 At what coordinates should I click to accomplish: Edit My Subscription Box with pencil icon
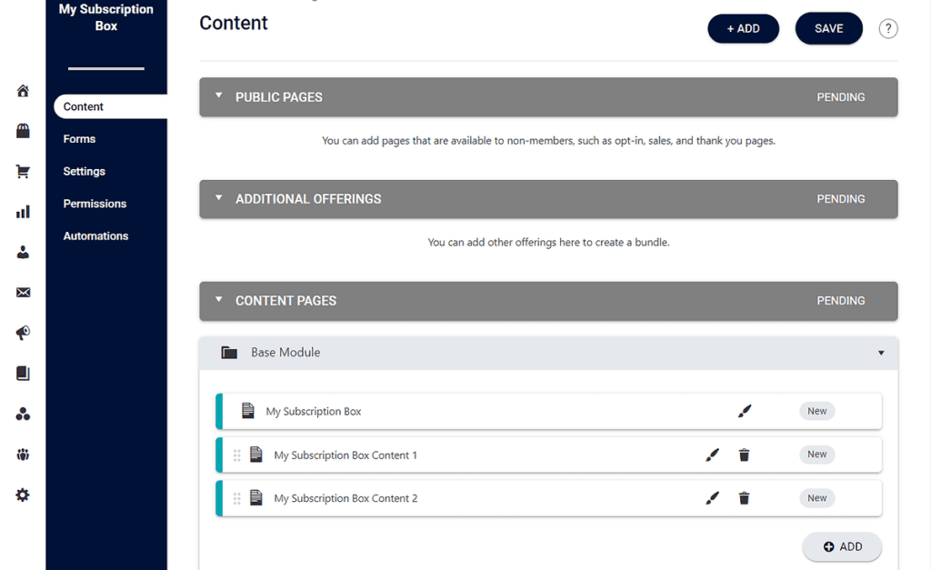(745, 411)
